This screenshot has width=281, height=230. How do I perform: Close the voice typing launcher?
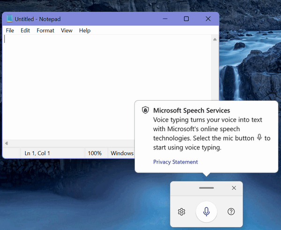tap(234, 188)
